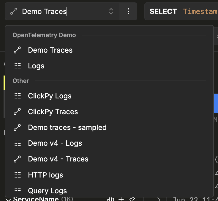Pick Query Logs from the dropdown

pos(109,191)
